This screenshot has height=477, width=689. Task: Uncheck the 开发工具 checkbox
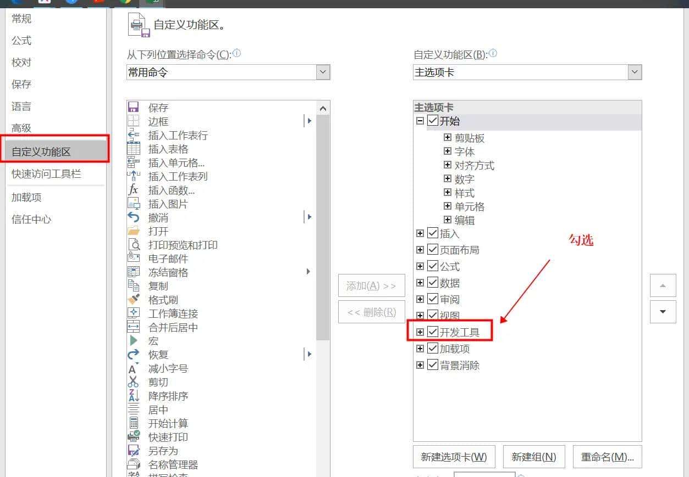[x=433, y=331]
